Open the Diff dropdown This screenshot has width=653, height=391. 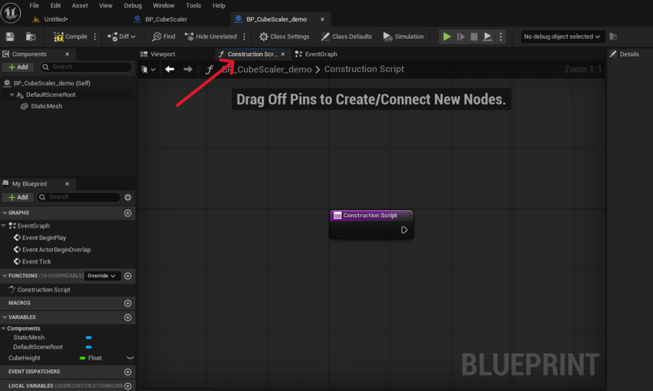pos(121,36)
